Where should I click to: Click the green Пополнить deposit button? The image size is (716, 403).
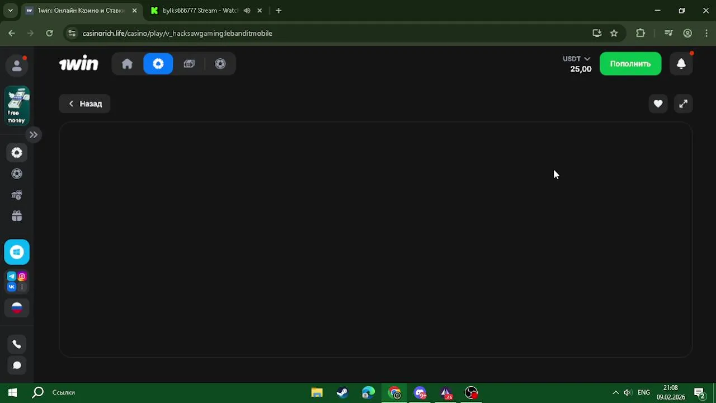pyautogui.click(x=630, y=64)
